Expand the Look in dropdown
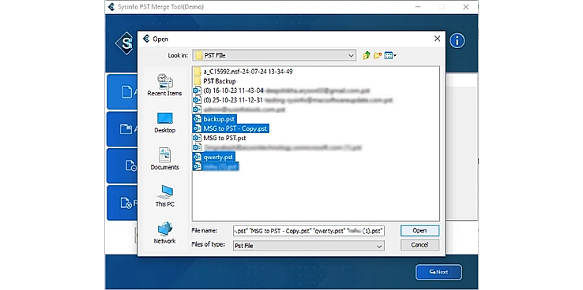 [x=274, y=56]
